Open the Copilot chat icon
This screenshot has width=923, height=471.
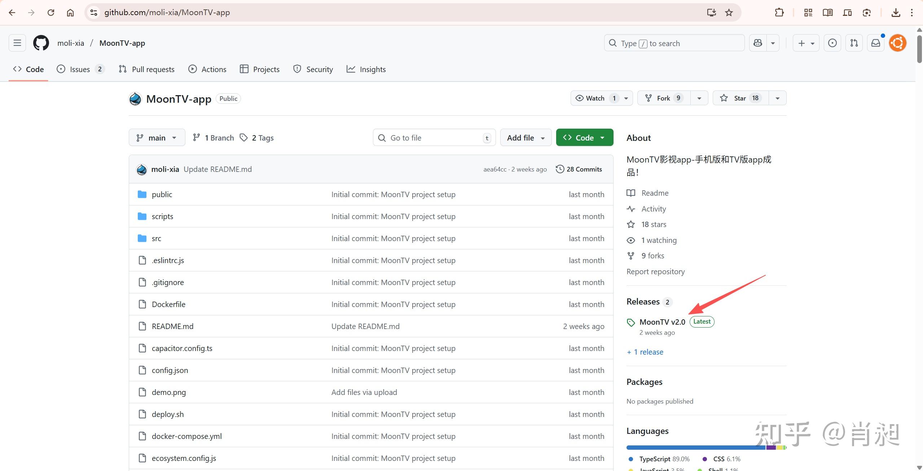coord(758,43)
